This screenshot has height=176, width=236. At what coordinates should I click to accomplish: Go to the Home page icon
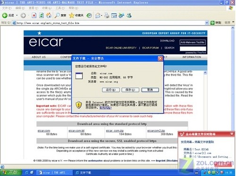click(x=49, y=15)
